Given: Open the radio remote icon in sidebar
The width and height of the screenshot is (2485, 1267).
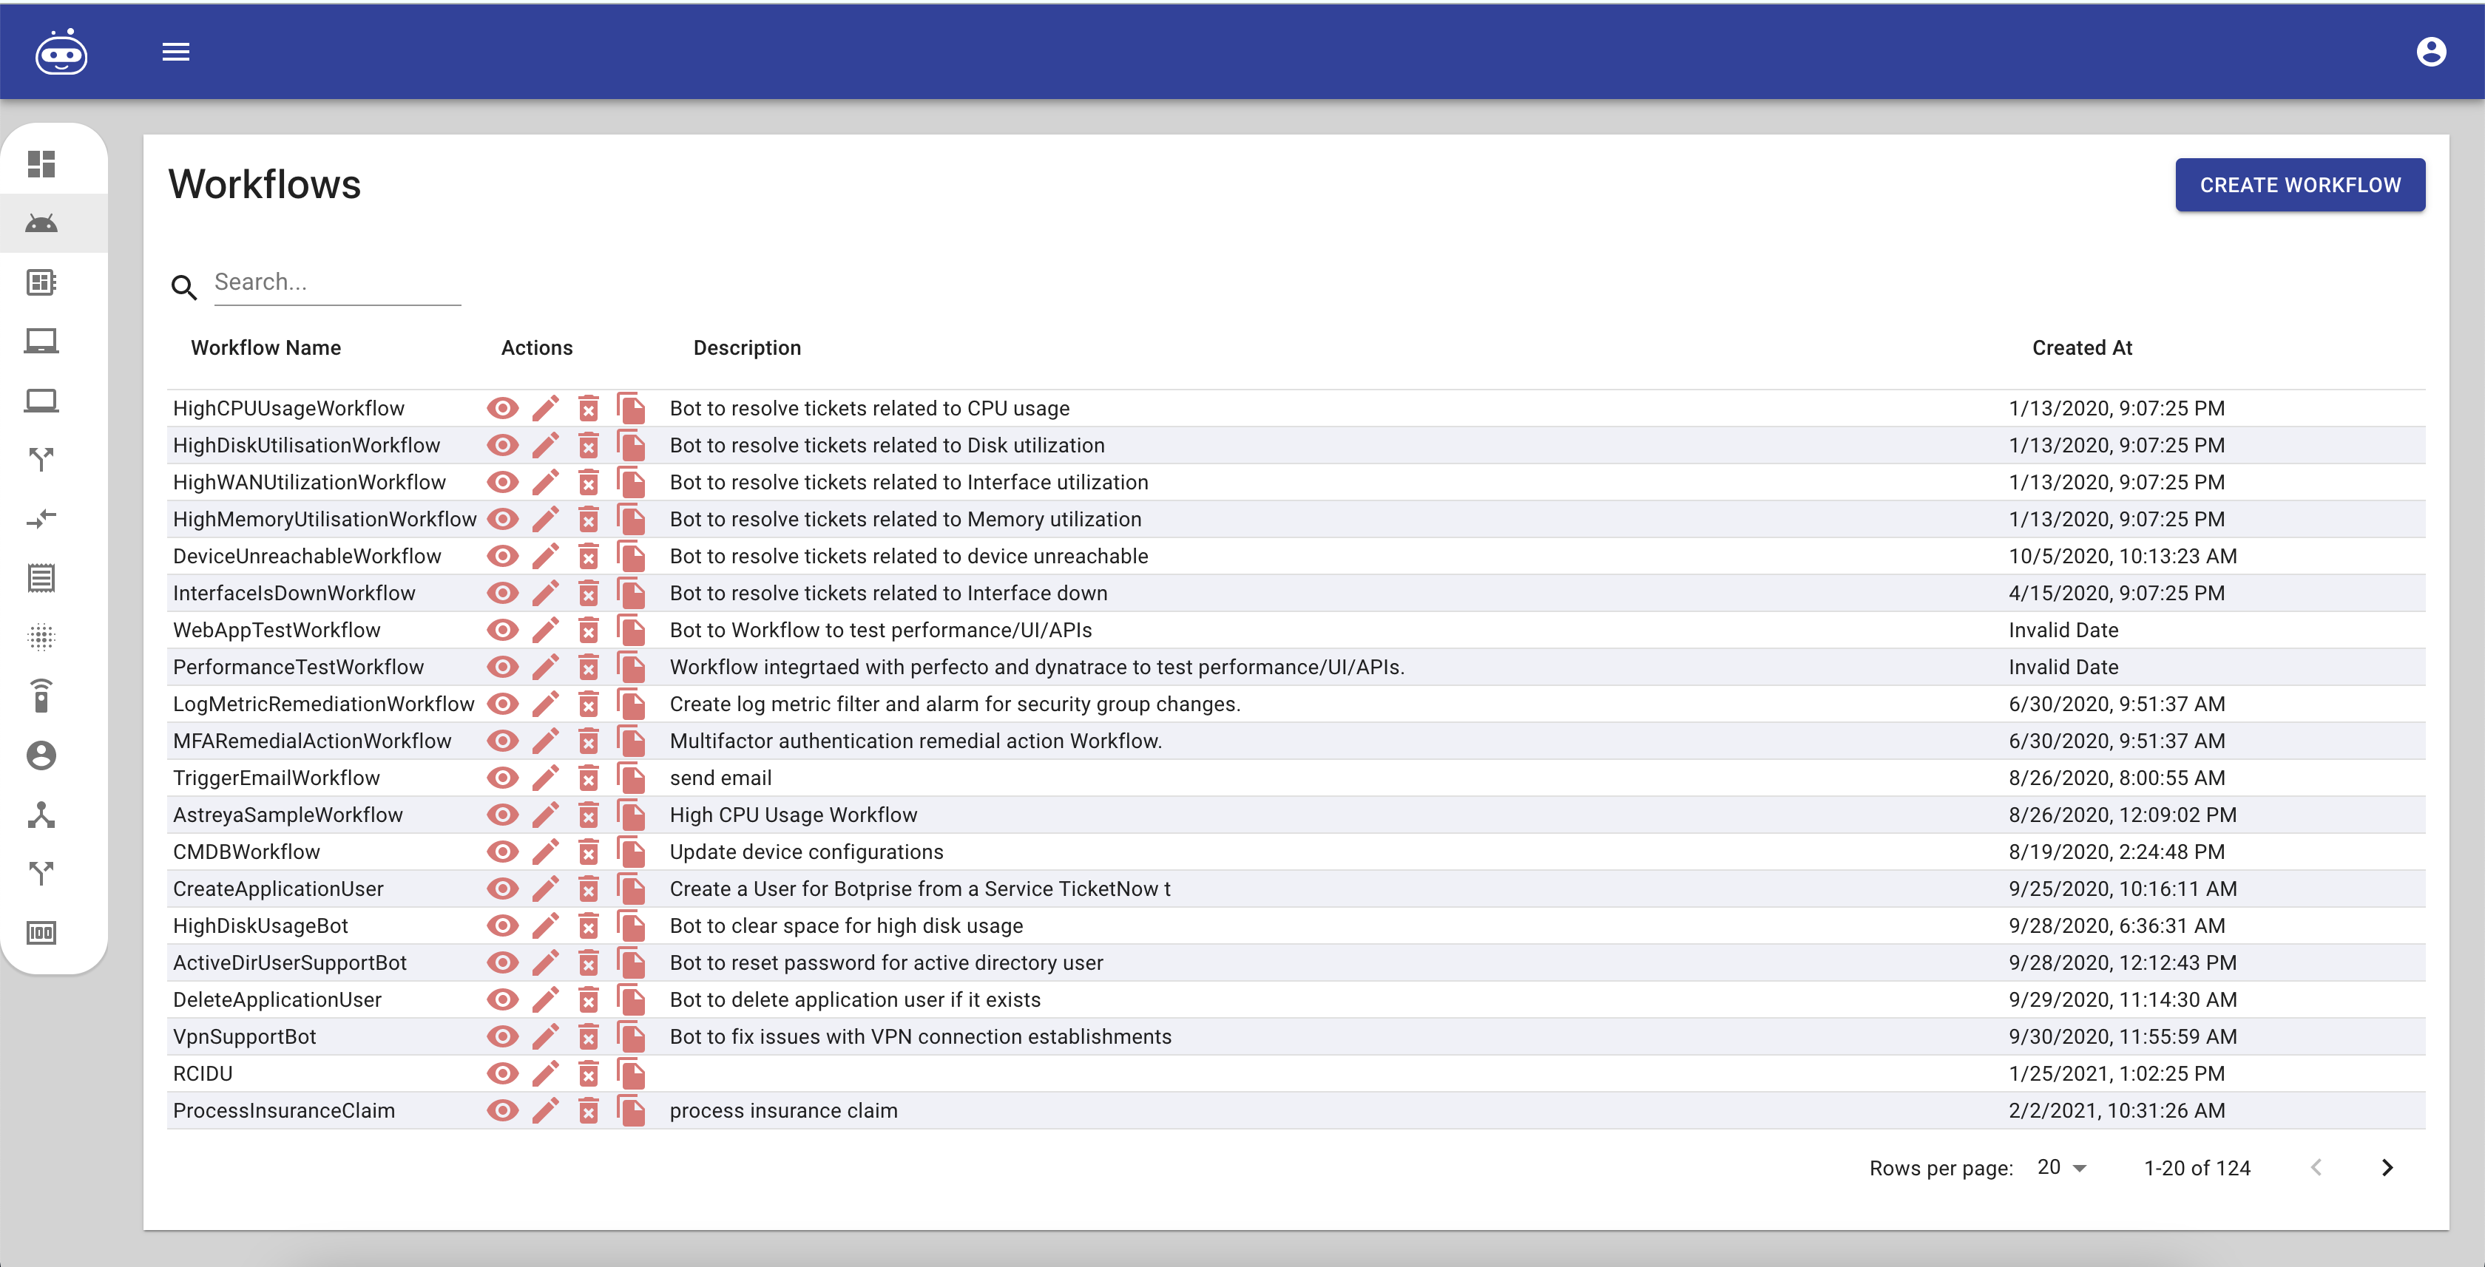Looking at the screenshot, I should pos(41,696).
